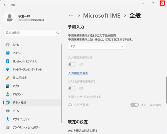Image resolution: width=167 pixels, height=134 pixels.
Task: Click the Bluetooth icon in sidebar
Action: (8, 61)
